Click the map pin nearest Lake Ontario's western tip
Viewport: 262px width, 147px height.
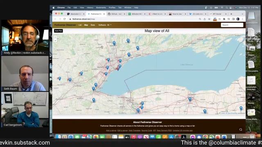(93, 89)
